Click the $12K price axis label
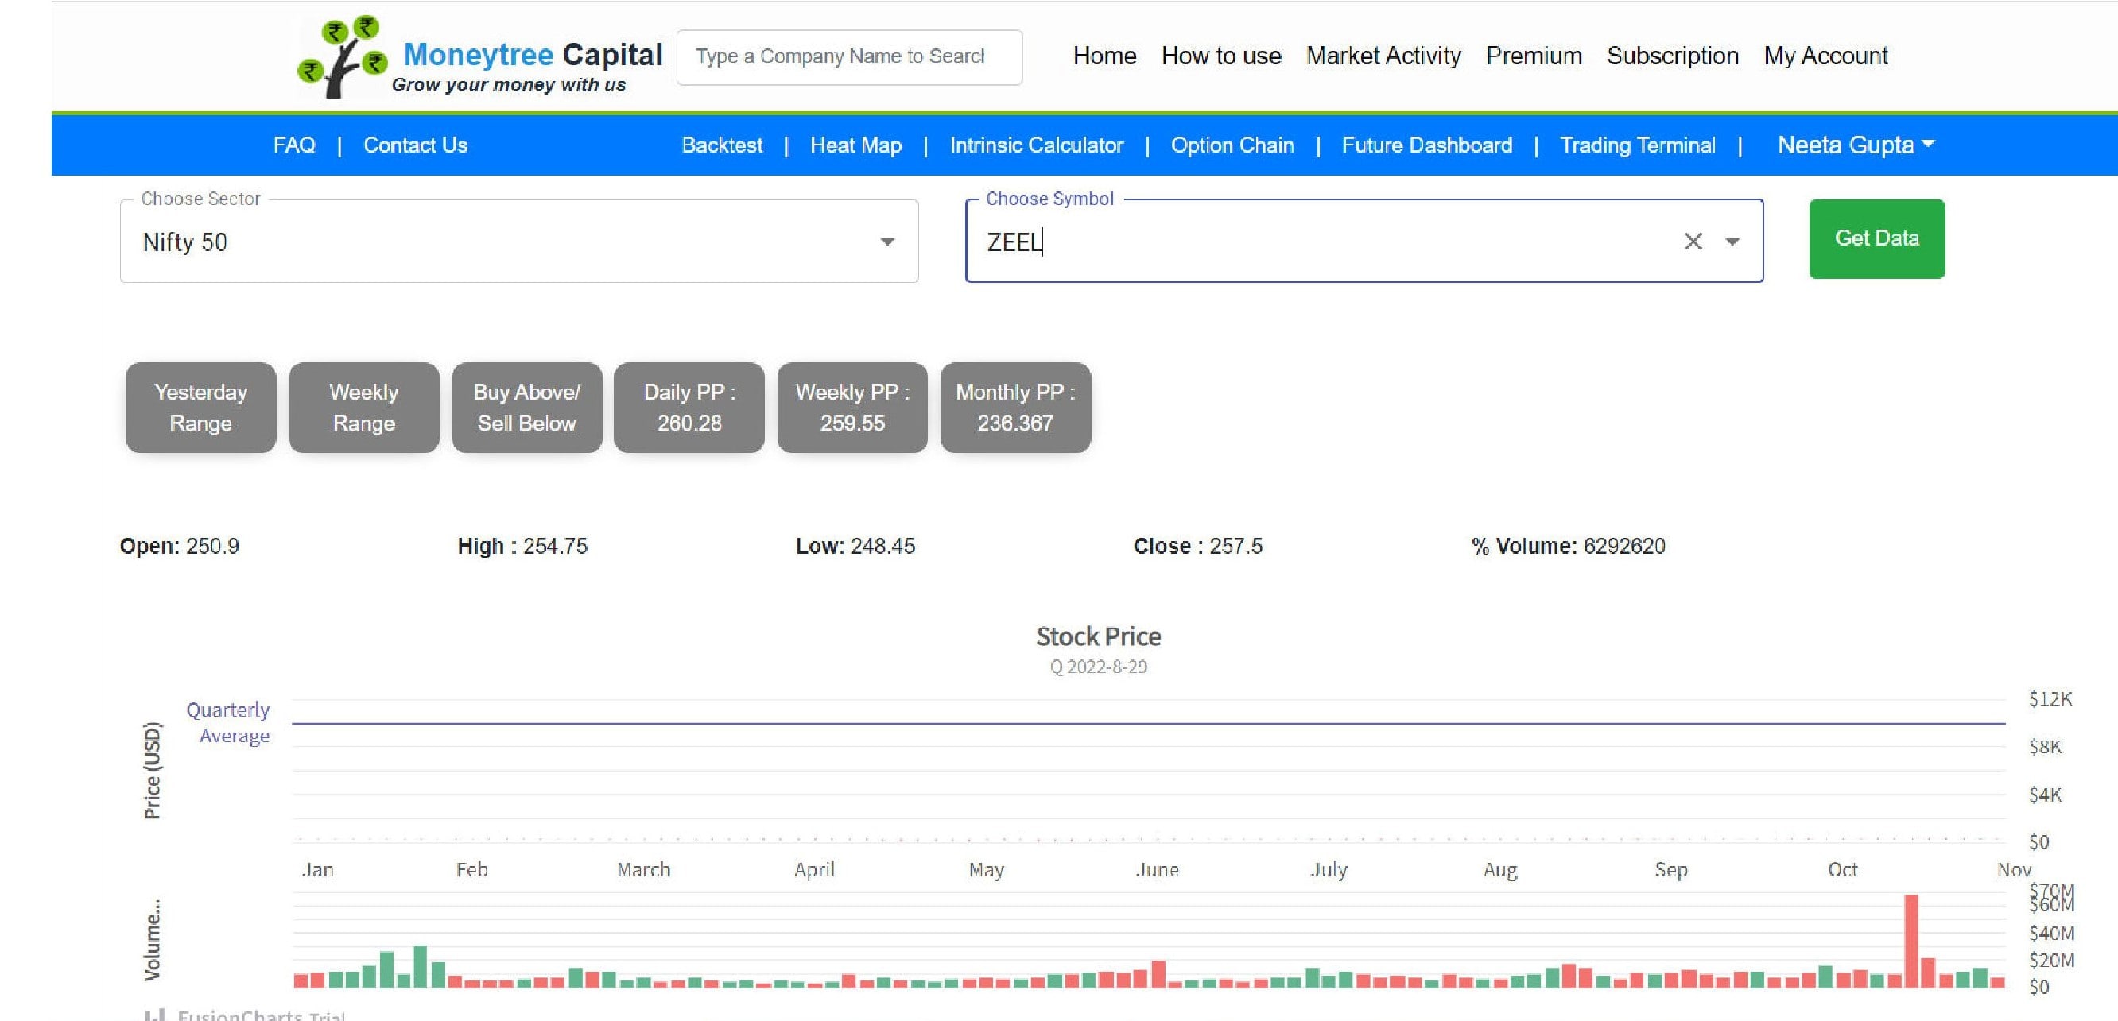The height and width of the screenshot is (1021, 2118). coord(2050,699)
